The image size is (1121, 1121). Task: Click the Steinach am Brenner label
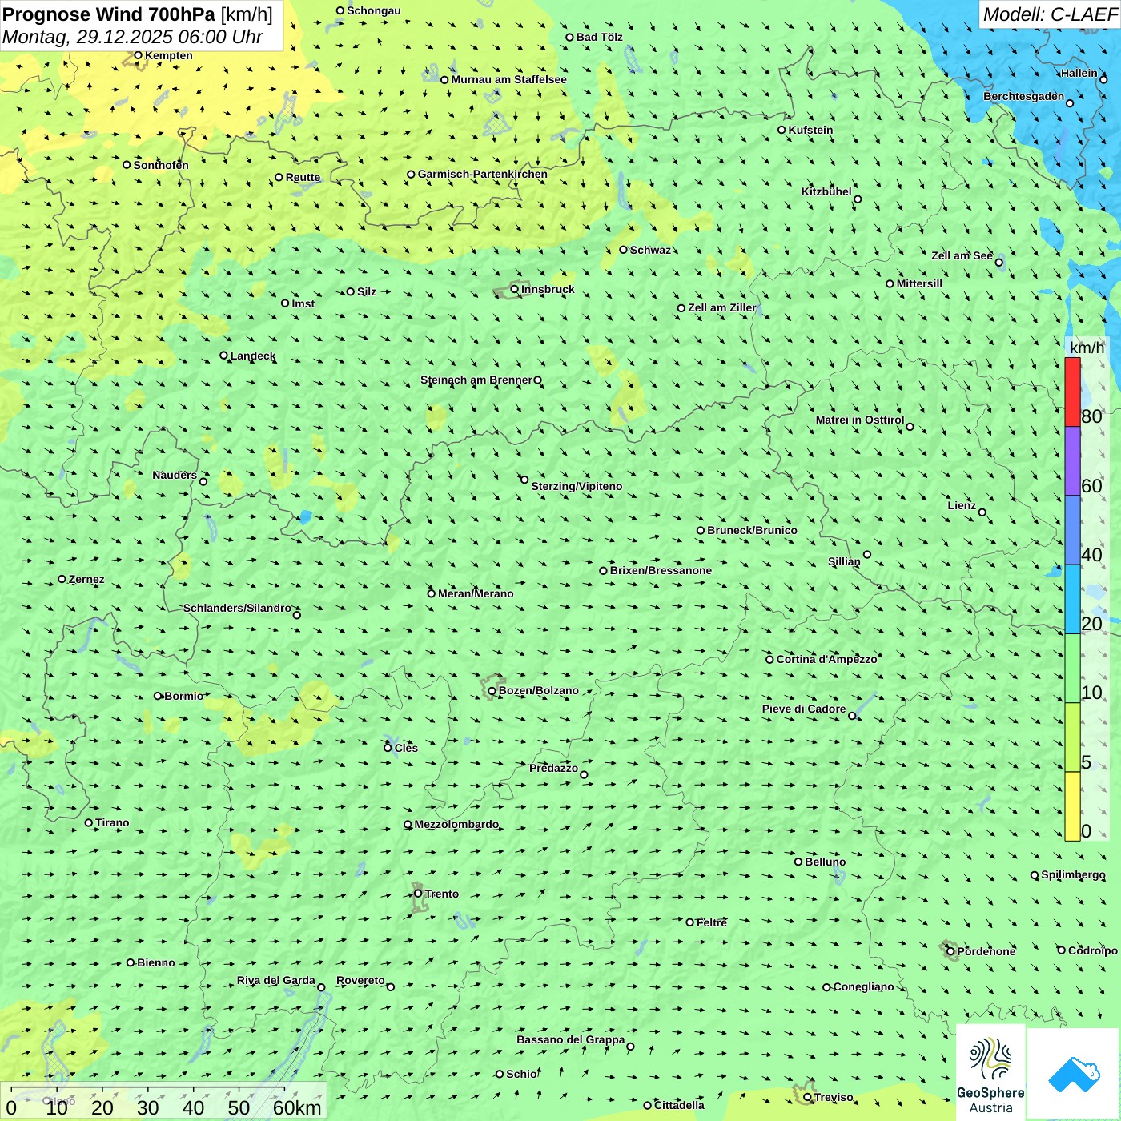[x=476, y=380]
